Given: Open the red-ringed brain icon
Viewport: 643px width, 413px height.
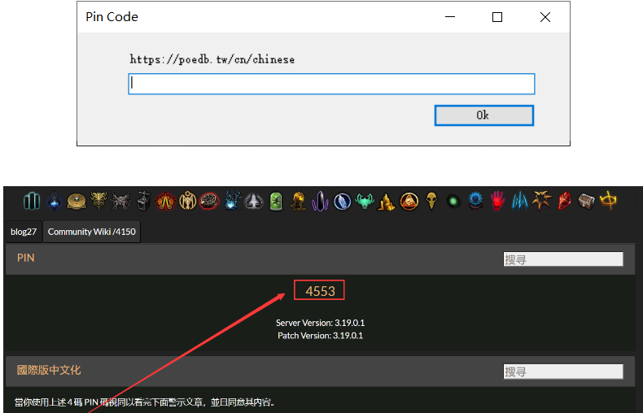Looking at the screenshot, I should [x=209, y=201].
